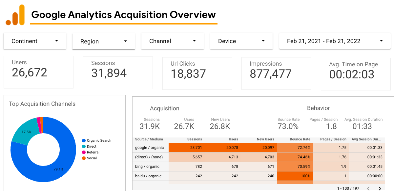Click the Acquisition Users 26.7K summary value
Screen dimensions: 394x192
tap(184, 126)
